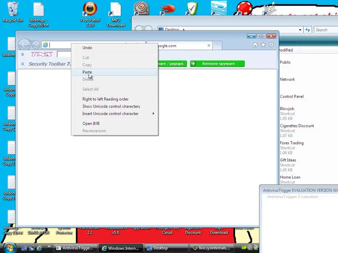The height and width of the screenshot is (253, 338).
Task: Choose Select All in the context menu
Action: 115,89
